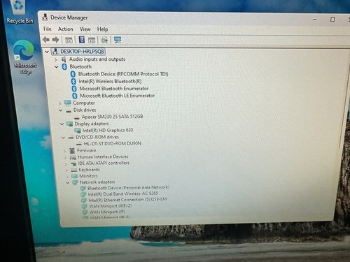Collapse the DESKTOP-HRLPSQ8 root node
Screen dimensions: 350x262
[47, 52]
